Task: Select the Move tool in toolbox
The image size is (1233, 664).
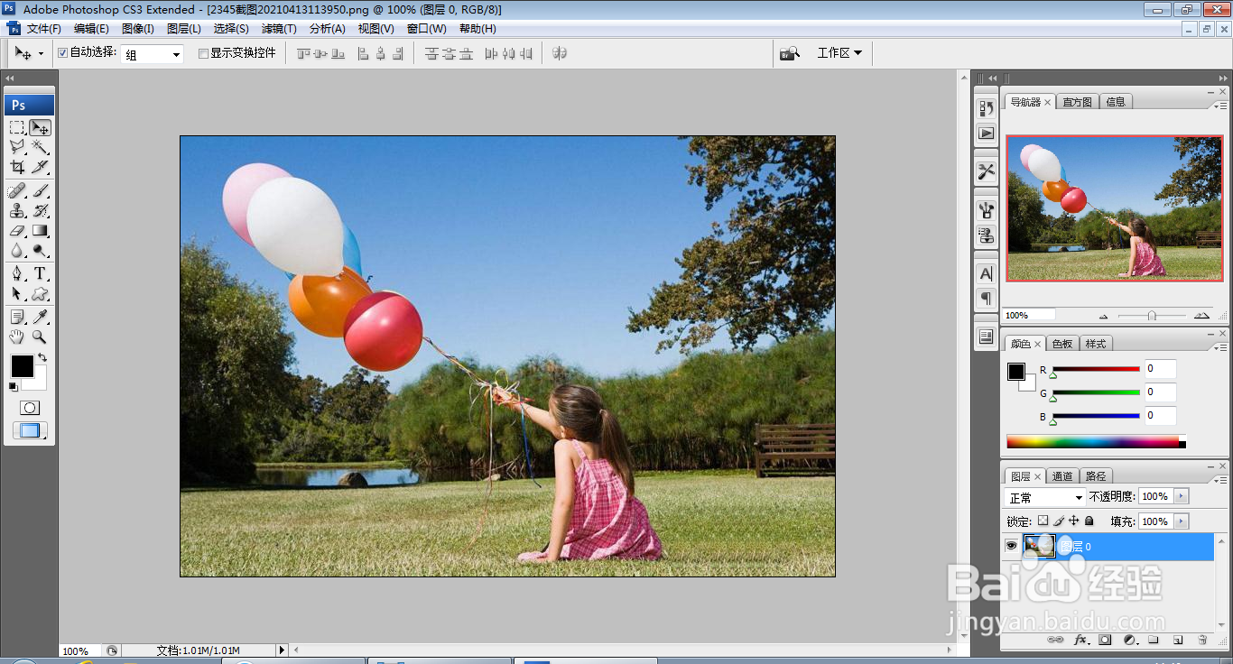Action: point(40,127)
